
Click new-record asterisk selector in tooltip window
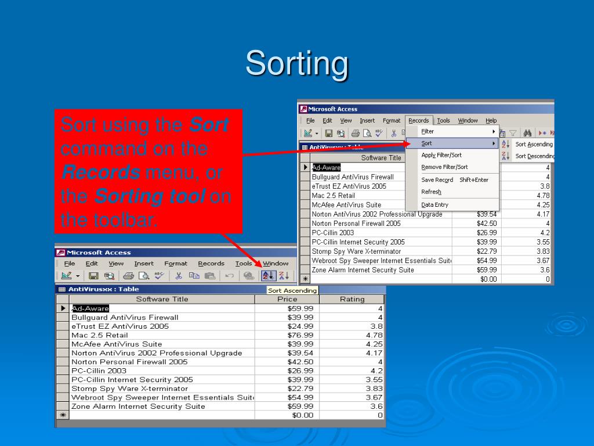point(63,415)
